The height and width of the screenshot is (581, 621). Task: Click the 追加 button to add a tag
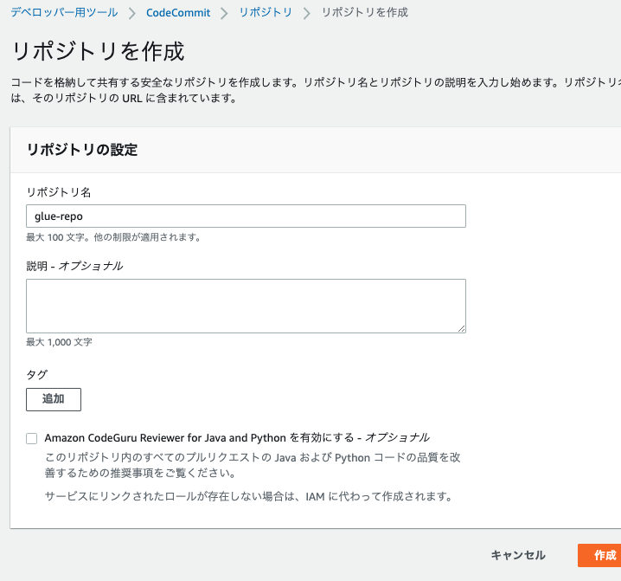coord(54,399)
